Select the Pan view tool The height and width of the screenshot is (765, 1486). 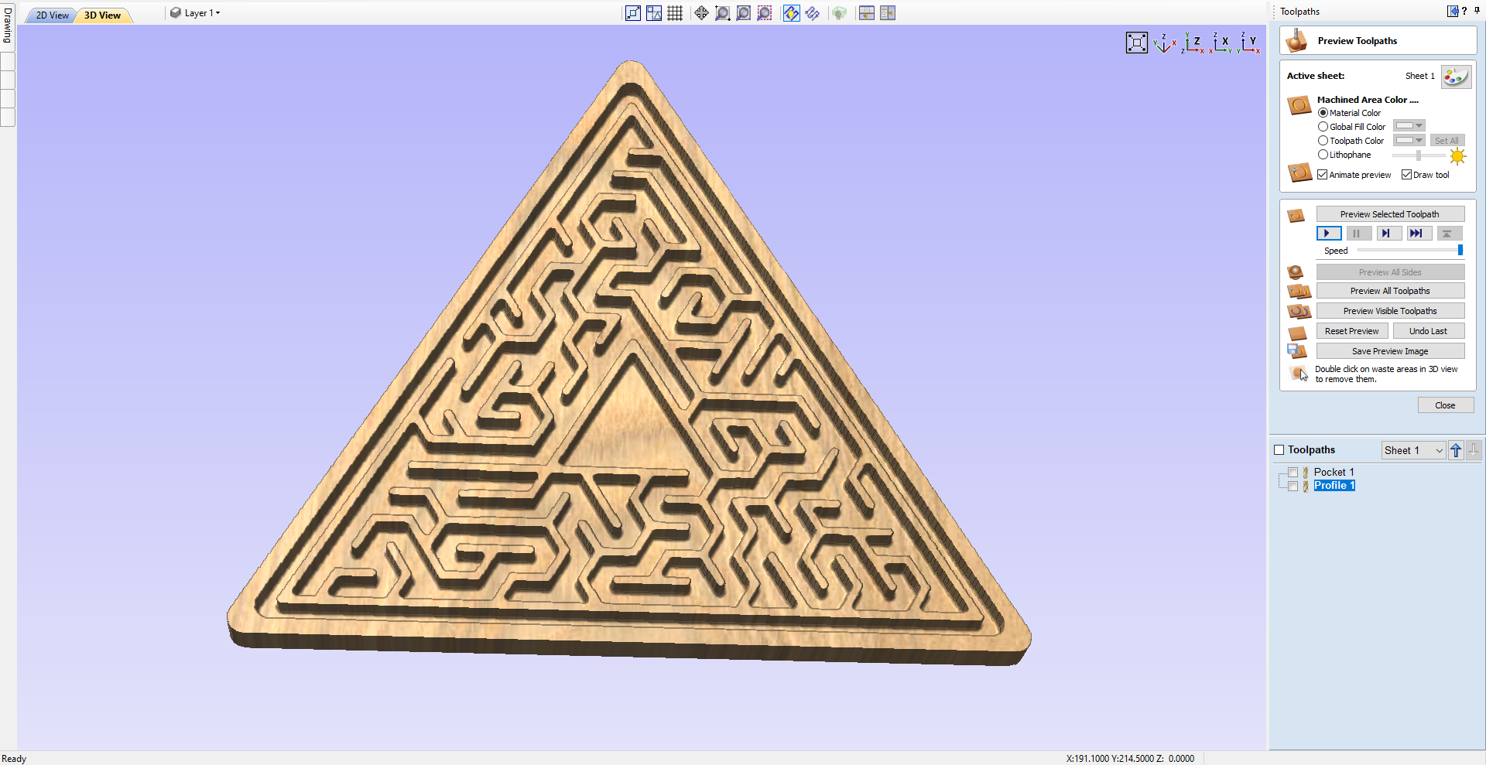click(x=700, y=12)
